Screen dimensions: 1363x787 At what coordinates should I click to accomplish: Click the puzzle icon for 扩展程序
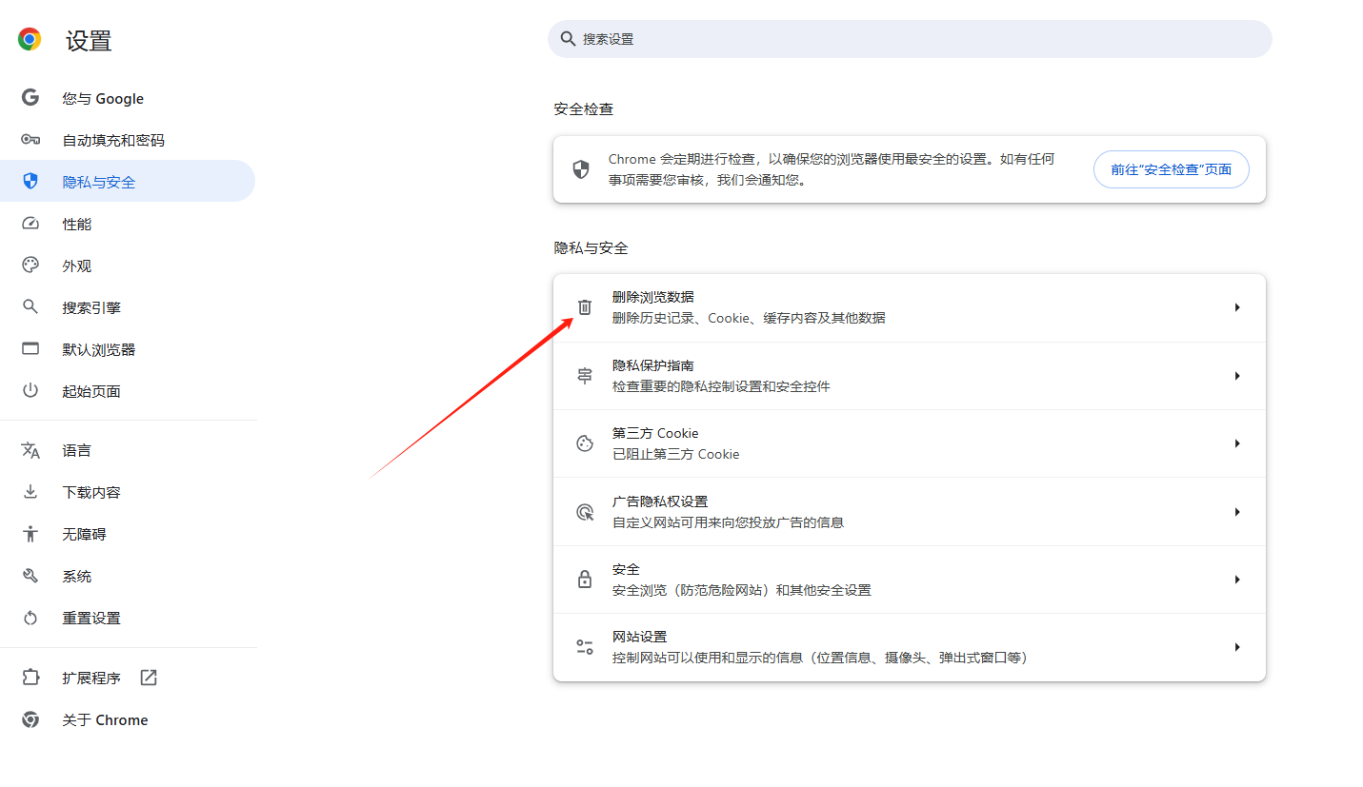(x=30, y=678)
